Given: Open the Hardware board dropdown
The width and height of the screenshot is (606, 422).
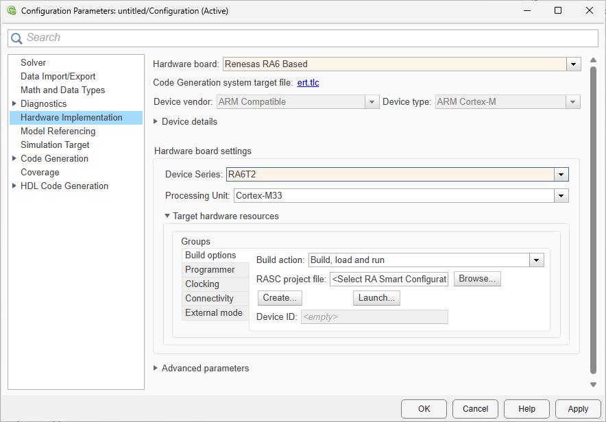Looking at the screenshot, I should pyautogui.click(x=573, y=64).
